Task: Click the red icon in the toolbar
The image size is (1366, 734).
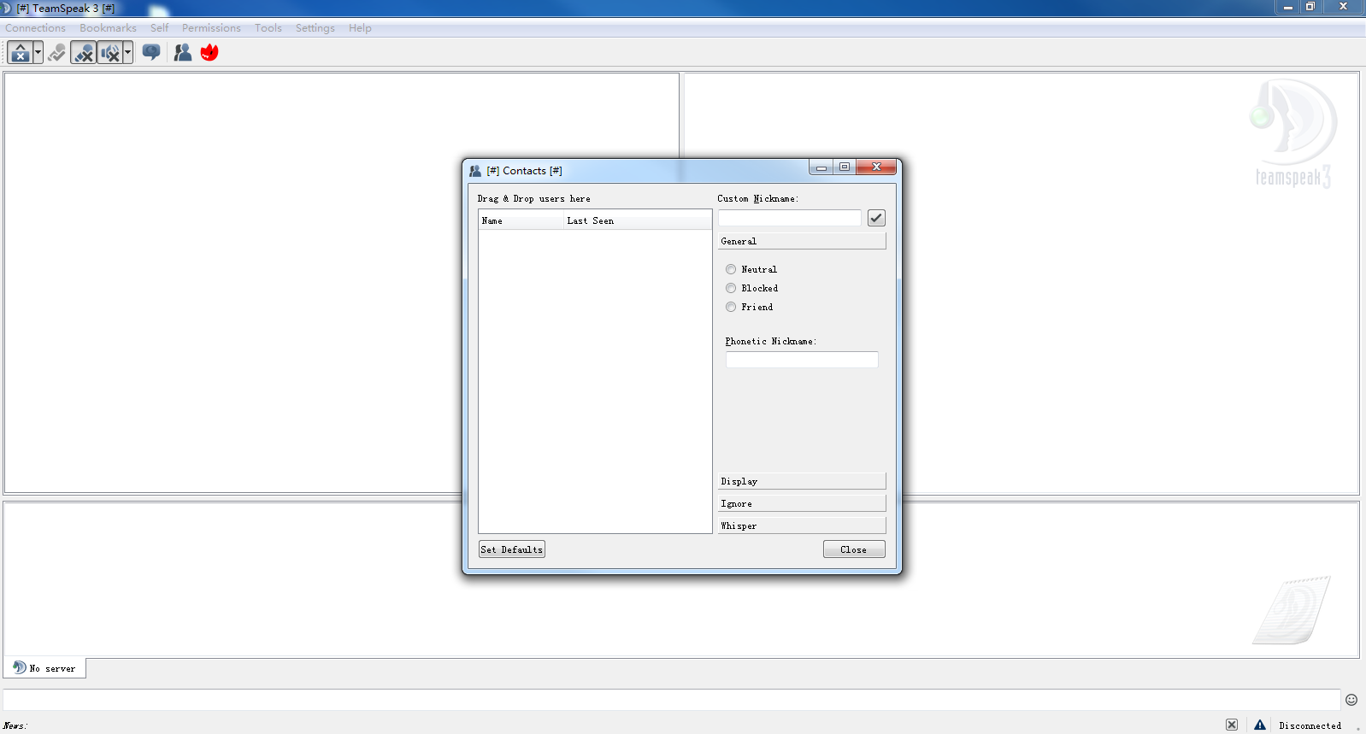Action: click(209, 53)
